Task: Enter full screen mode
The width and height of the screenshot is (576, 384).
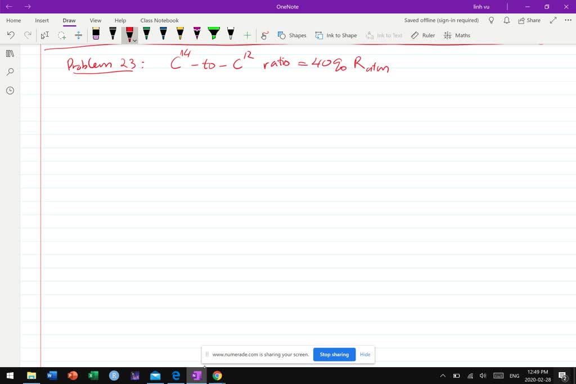Action: (x=553, y=20)
